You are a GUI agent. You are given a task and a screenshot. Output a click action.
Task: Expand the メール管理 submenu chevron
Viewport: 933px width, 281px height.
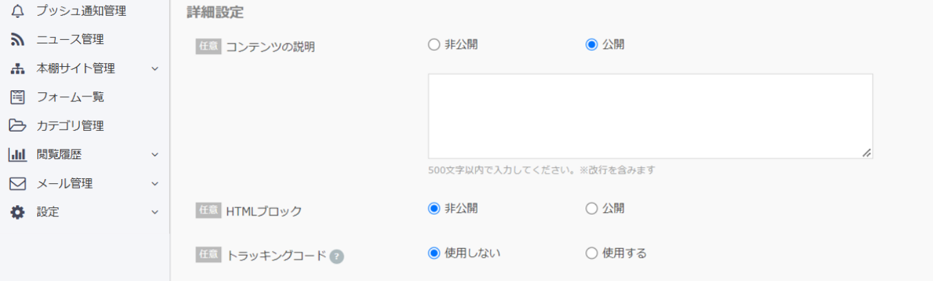tap(155, 184)
